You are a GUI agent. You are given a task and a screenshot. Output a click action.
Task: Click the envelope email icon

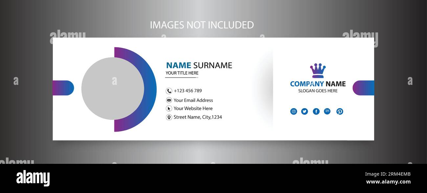[169, 100]
